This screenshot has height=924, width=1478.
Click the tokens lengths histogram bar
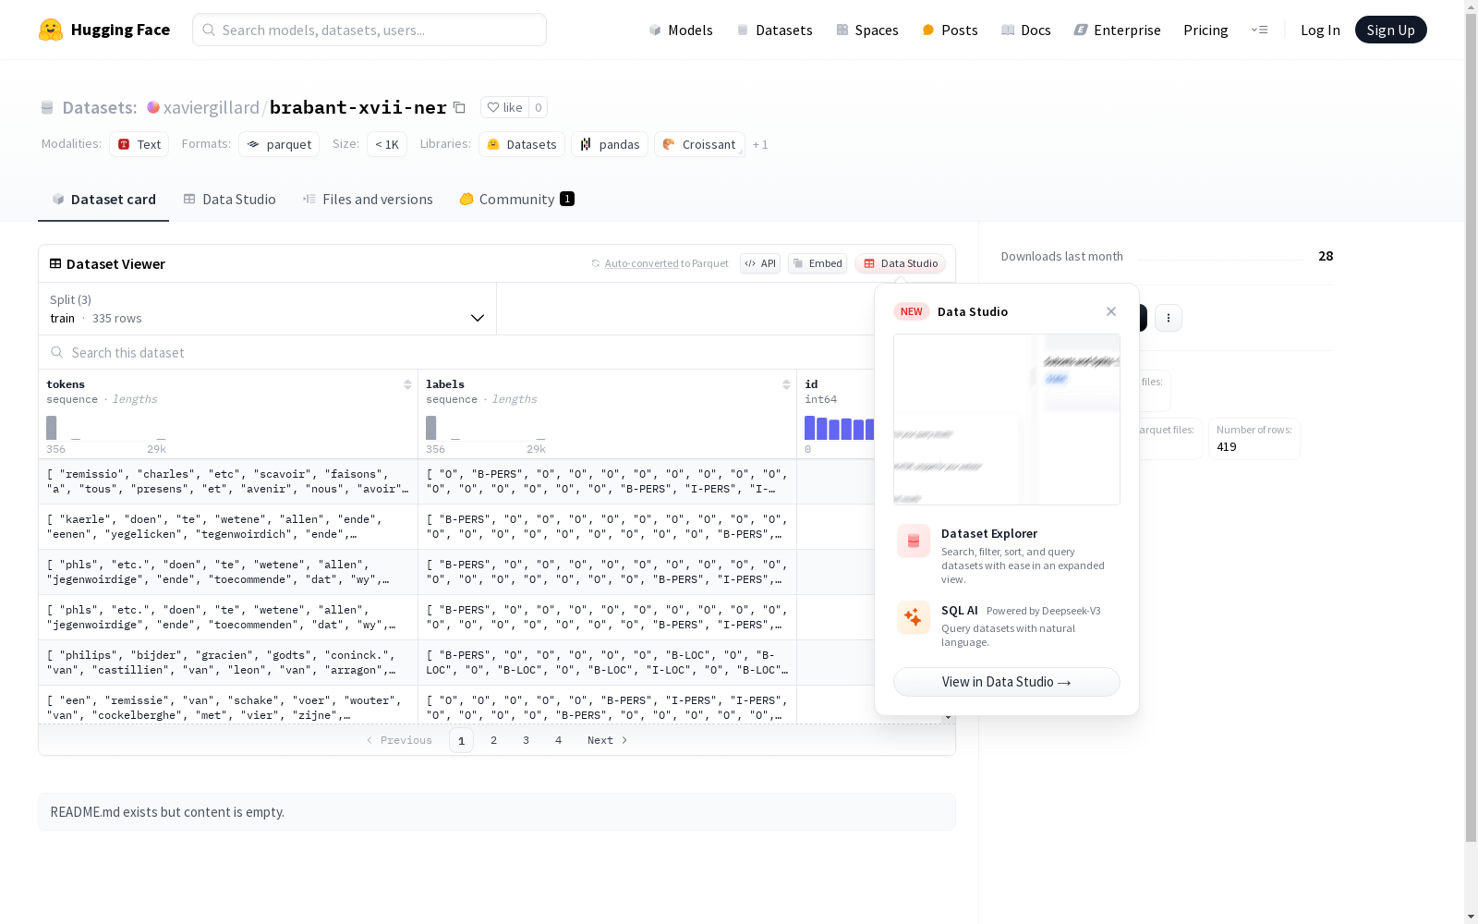52,428
